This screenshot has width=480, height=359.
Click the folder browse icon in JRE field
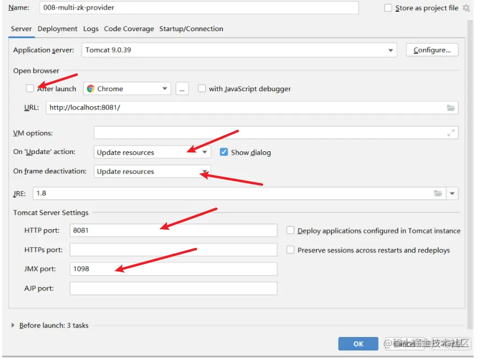click(438, 193)
